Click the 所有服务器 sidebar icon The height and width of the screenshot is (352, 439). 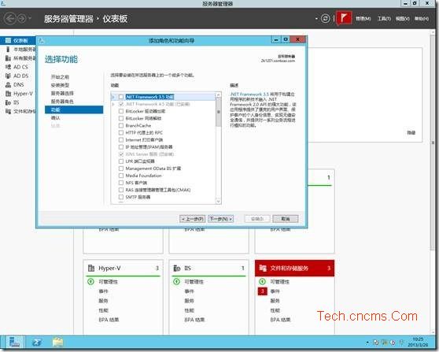[x=8, y=58]
